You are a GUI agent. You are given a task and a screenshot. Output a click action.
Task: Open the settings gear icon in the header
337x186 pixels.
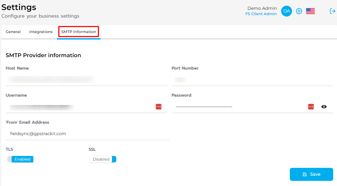(299, 11)
